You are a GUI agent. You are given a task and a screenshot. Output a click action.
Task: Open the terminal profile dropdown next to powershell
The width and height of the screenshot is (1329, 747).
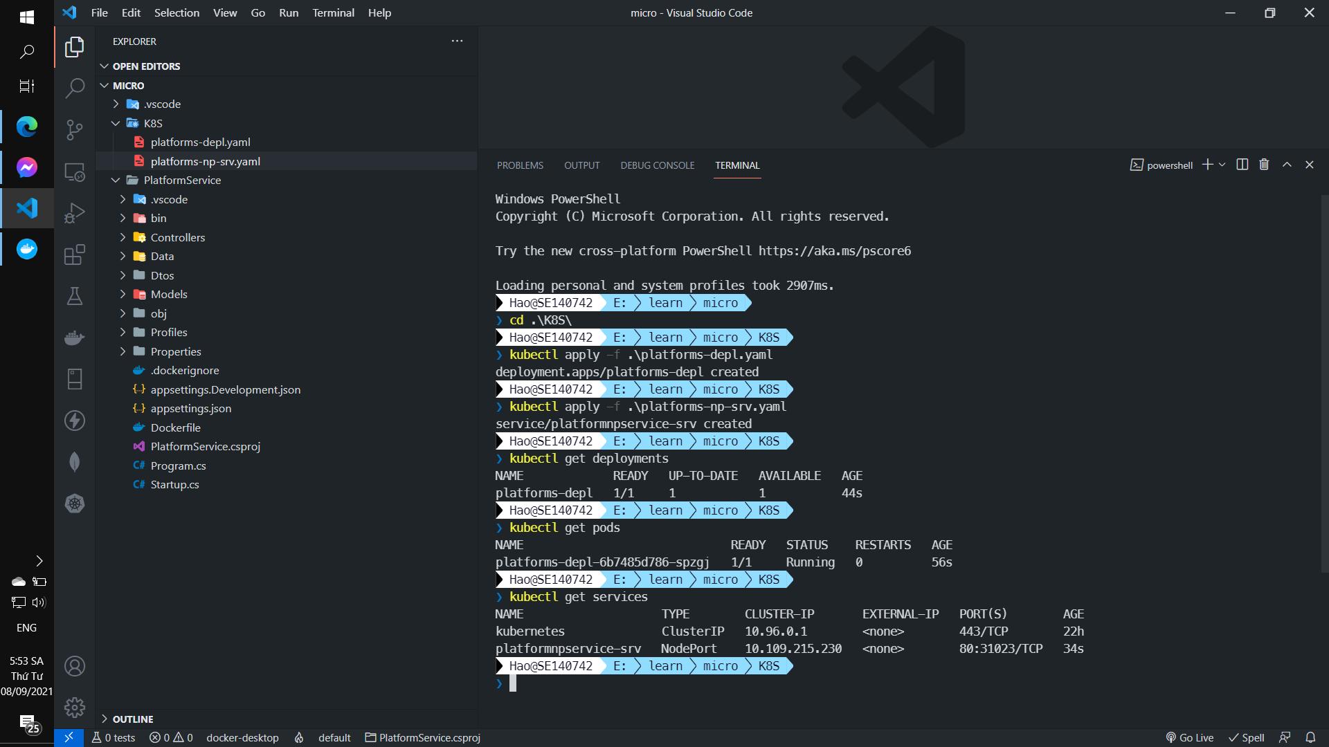click(1221, 165)
